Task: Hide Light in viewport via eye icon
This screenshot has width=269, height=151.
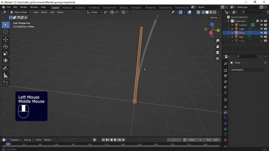Action: tap(261, 29)
